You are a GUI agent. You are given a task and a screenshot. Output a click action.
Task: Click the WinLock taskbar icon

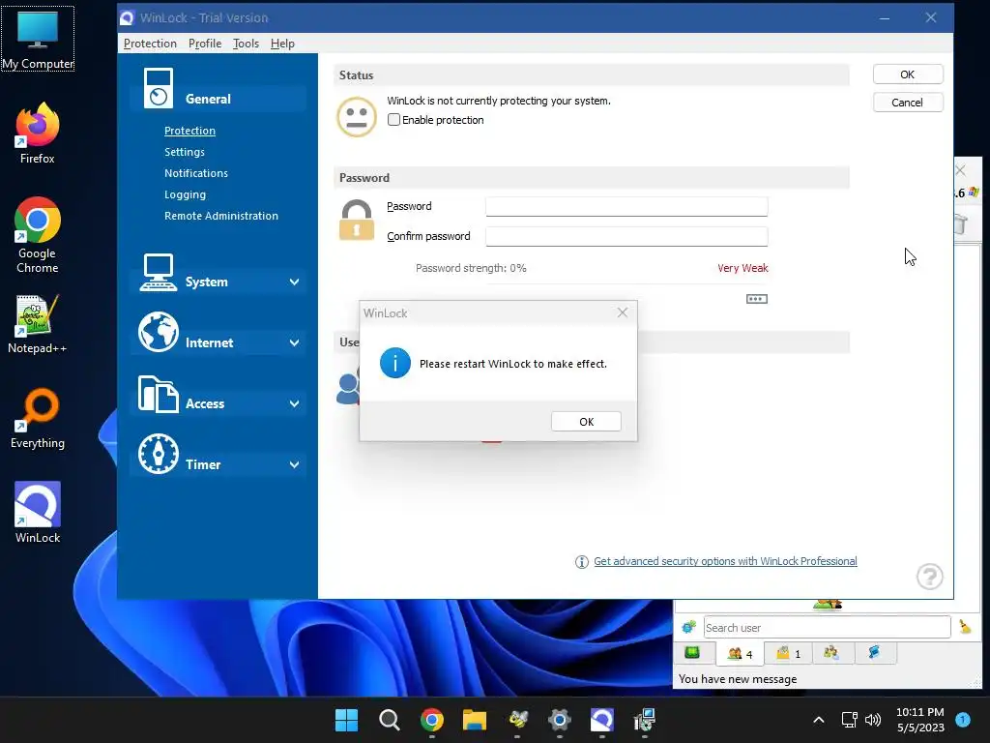pyautogui.click(x=601, y=720)
